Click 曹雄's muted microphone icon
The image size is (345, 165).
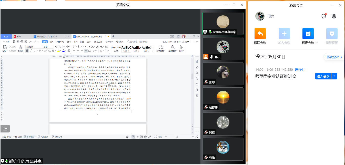pos(206,157)
